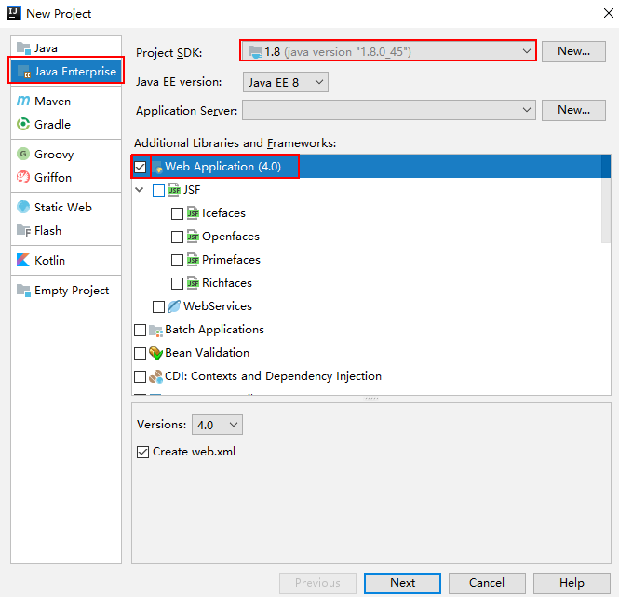This screenshot has height=597, width=619.
Task: Click the Gradle icon in project types
Action: click(23, 124)
